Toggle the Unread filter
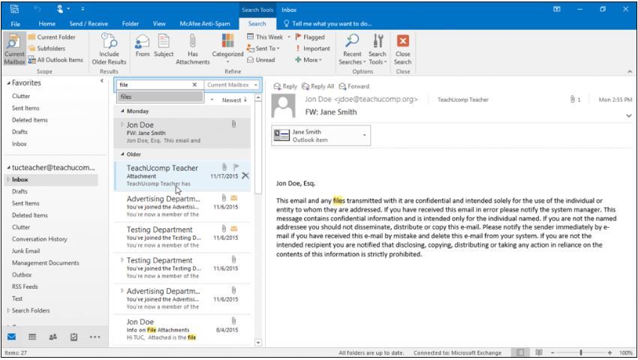 pos(260,60)
